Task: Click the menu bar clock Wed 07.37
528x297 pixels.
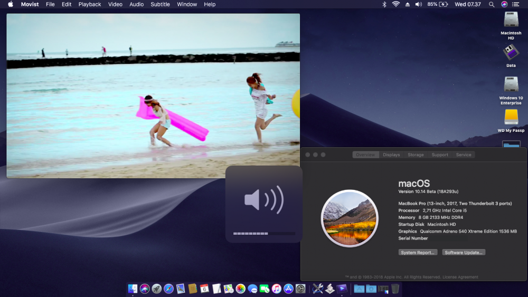Action: pyautogui.click(x=468, y=4)
